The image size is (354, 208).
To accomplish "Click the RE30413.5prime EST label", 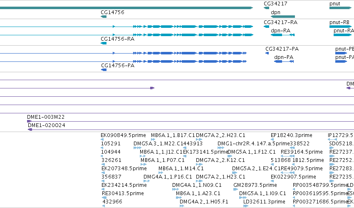I will [123, 193].
